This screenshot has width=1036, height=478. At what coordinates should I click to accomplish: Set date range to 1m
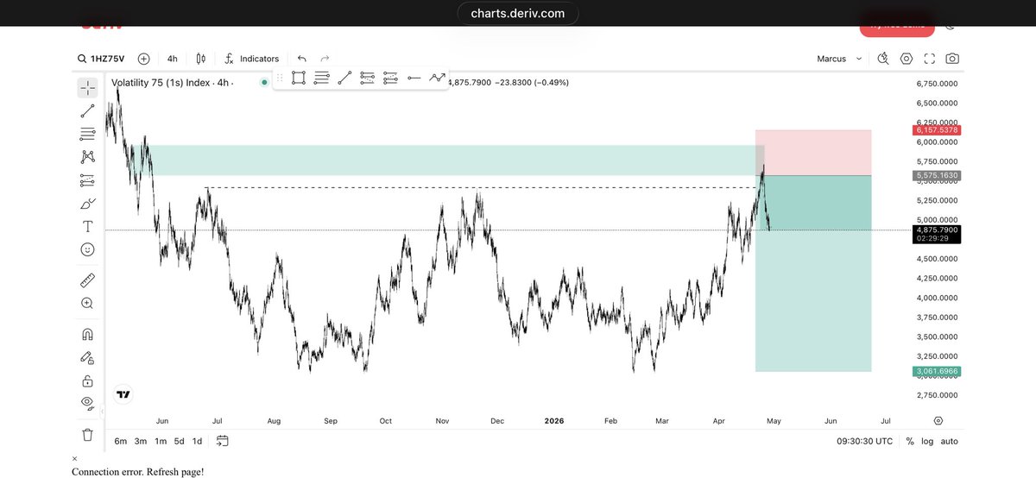[x=161, y=441]
